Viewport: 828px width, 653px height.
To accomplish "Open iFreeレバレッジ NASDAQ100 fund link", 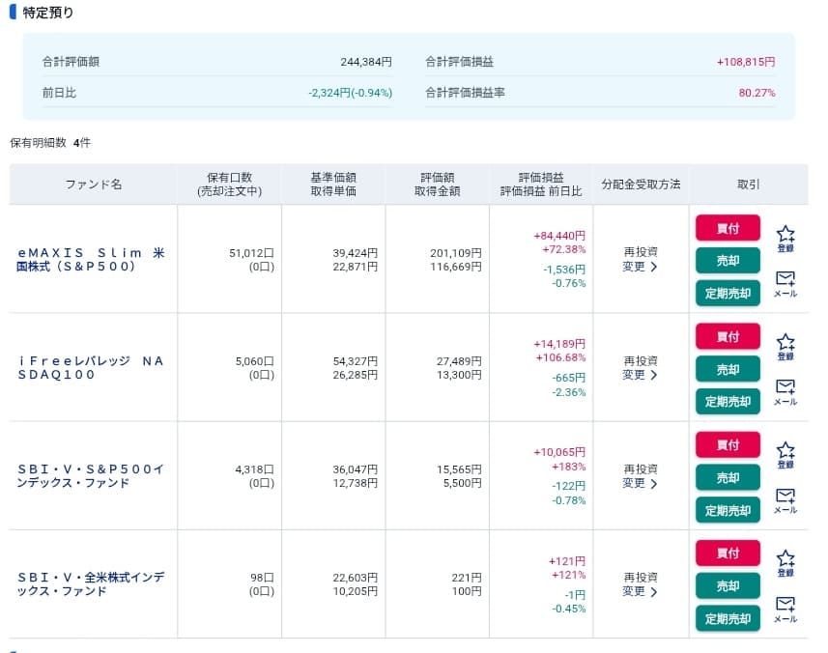I will (x=92, y=367).
